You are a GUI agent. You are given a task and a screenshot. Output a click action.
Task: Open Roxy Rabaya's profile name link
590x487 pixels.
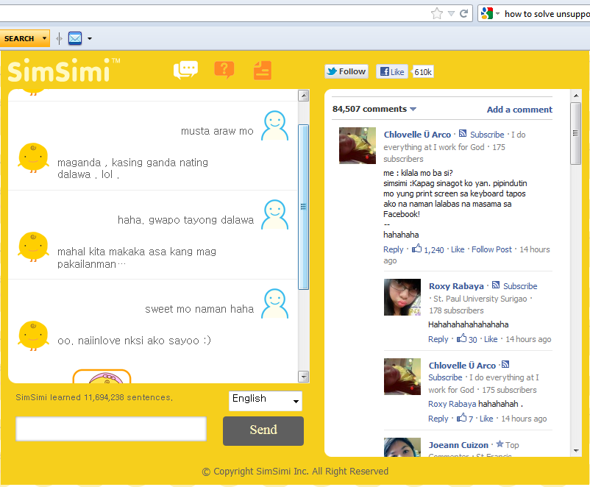456,286
